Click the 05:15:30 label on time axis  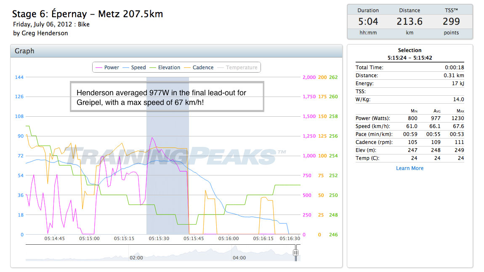pyautogui.click(x=160, y=238)
